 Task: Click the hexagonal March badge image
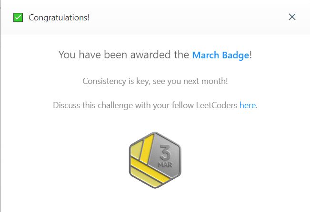(155, 160)
